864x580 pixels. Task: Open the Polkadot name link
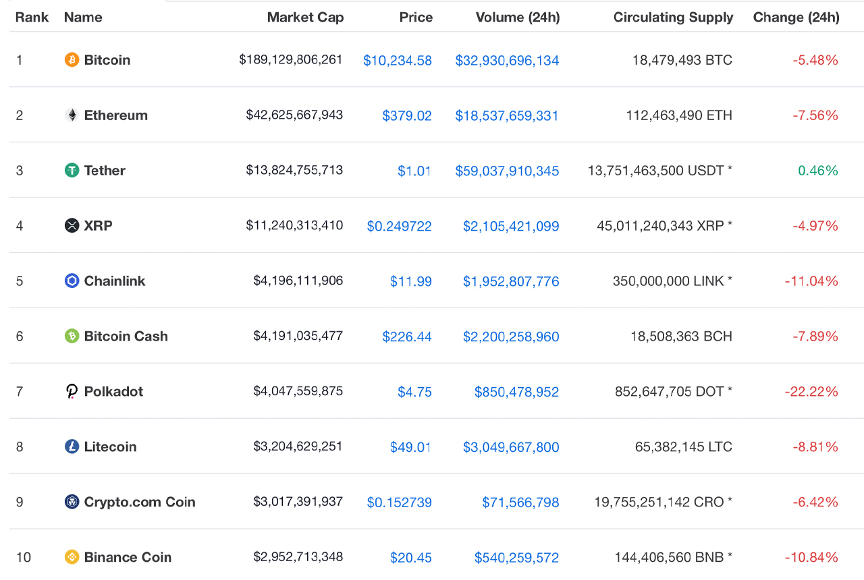(113, 392)
